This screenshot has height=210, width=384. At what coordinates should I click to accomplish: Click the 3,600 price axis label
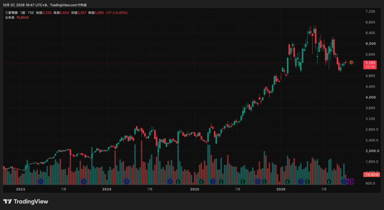click(370, 108)
